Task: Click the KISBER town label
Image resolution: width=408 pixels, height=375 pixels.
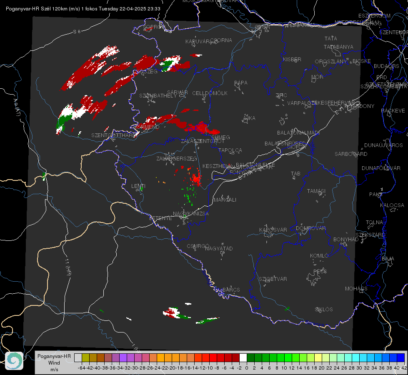Action: [292, 59]
